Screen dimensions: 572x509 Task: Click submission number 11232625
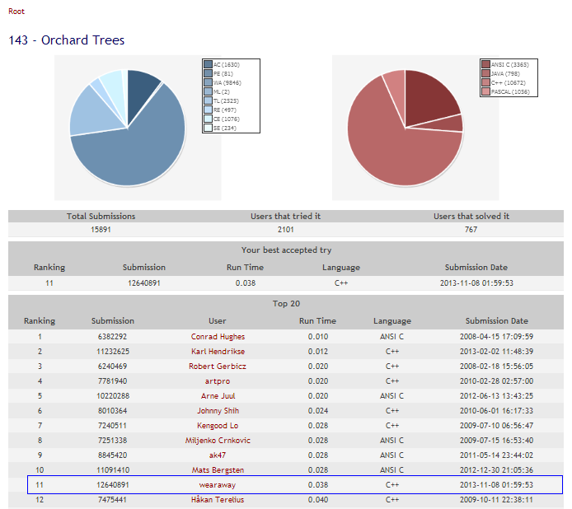point(113,351)
